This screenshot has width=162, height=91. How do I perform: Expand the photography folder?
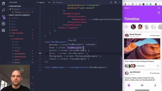[20, 54]
